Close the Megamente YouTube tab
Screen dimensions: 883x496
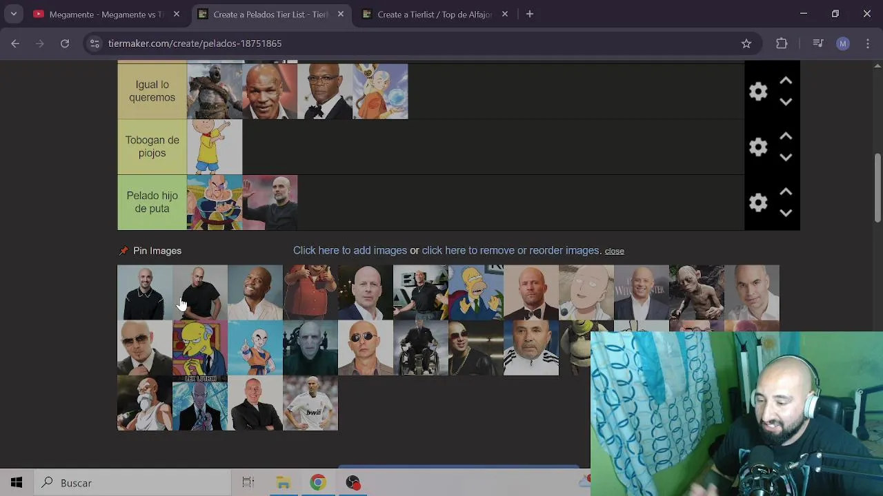(177, 14)
